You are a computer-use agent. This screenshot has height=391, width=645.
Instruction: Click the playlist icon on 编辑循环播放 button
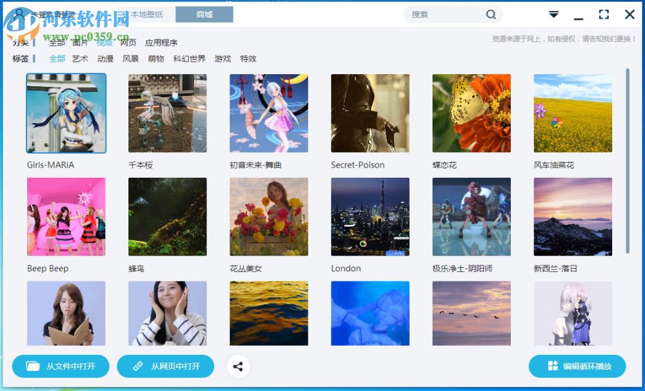[553, 366]
